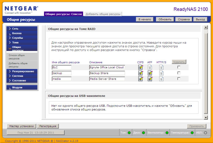Click the Общие ресурсы на USB-накопителе heading
The height and width of the screenshot is (143, 213).
77,96
